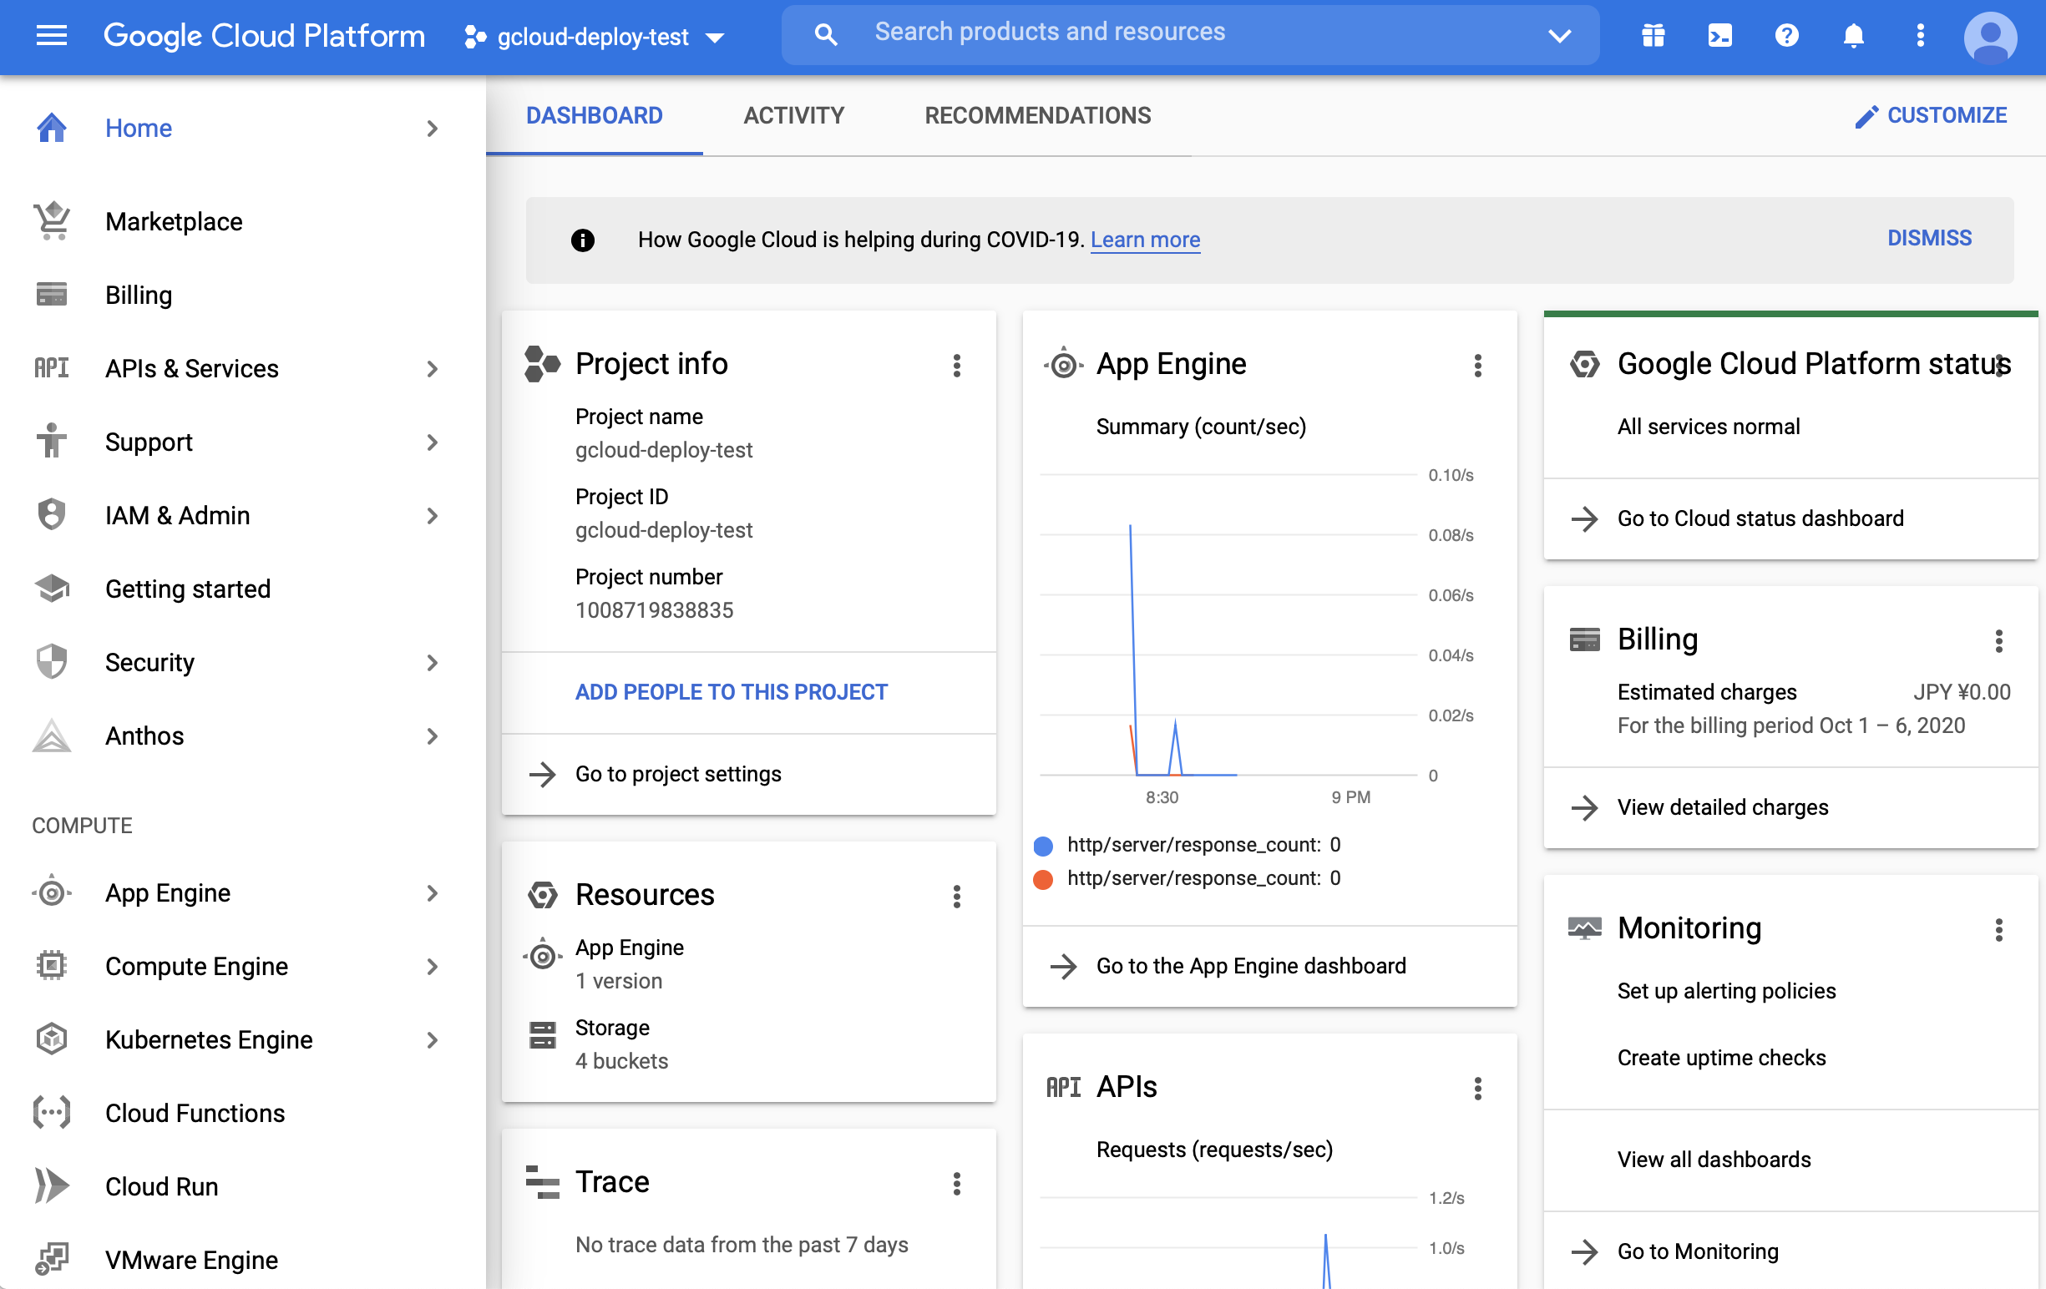The image size is (2046, 1289).
Task: Expand the IAM & Admin submenu chevron
Action: pos(433,515)
